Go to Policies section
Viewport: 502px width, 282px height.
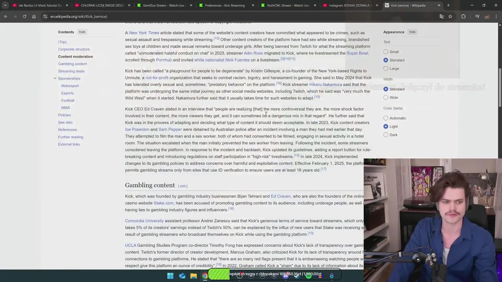tap(64, 115)
